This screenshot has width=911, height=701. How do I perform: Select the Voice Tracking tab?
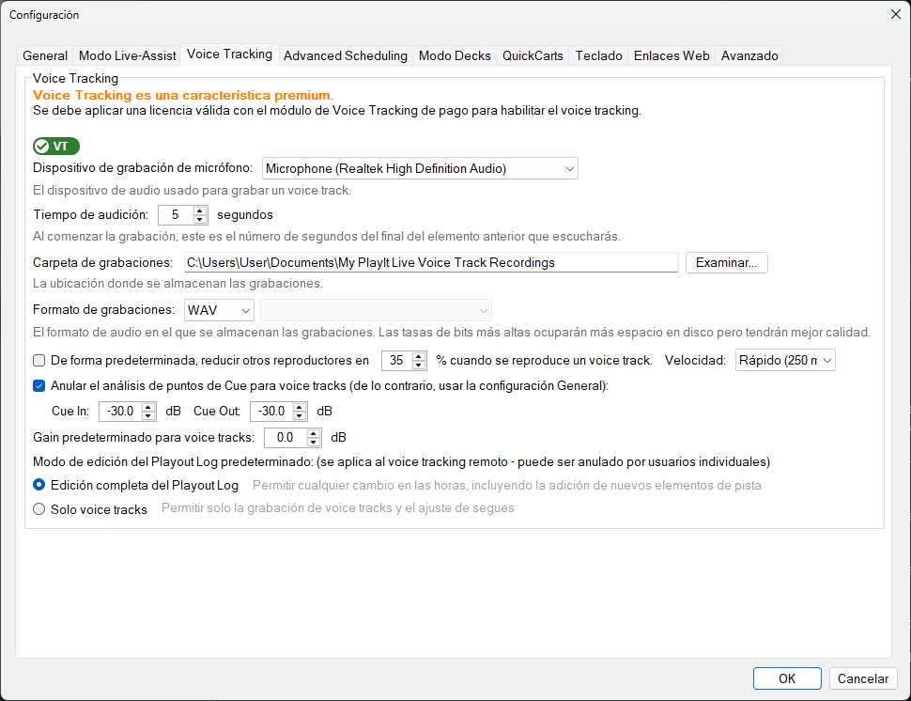pyautogui.click(x=229, y=55)
